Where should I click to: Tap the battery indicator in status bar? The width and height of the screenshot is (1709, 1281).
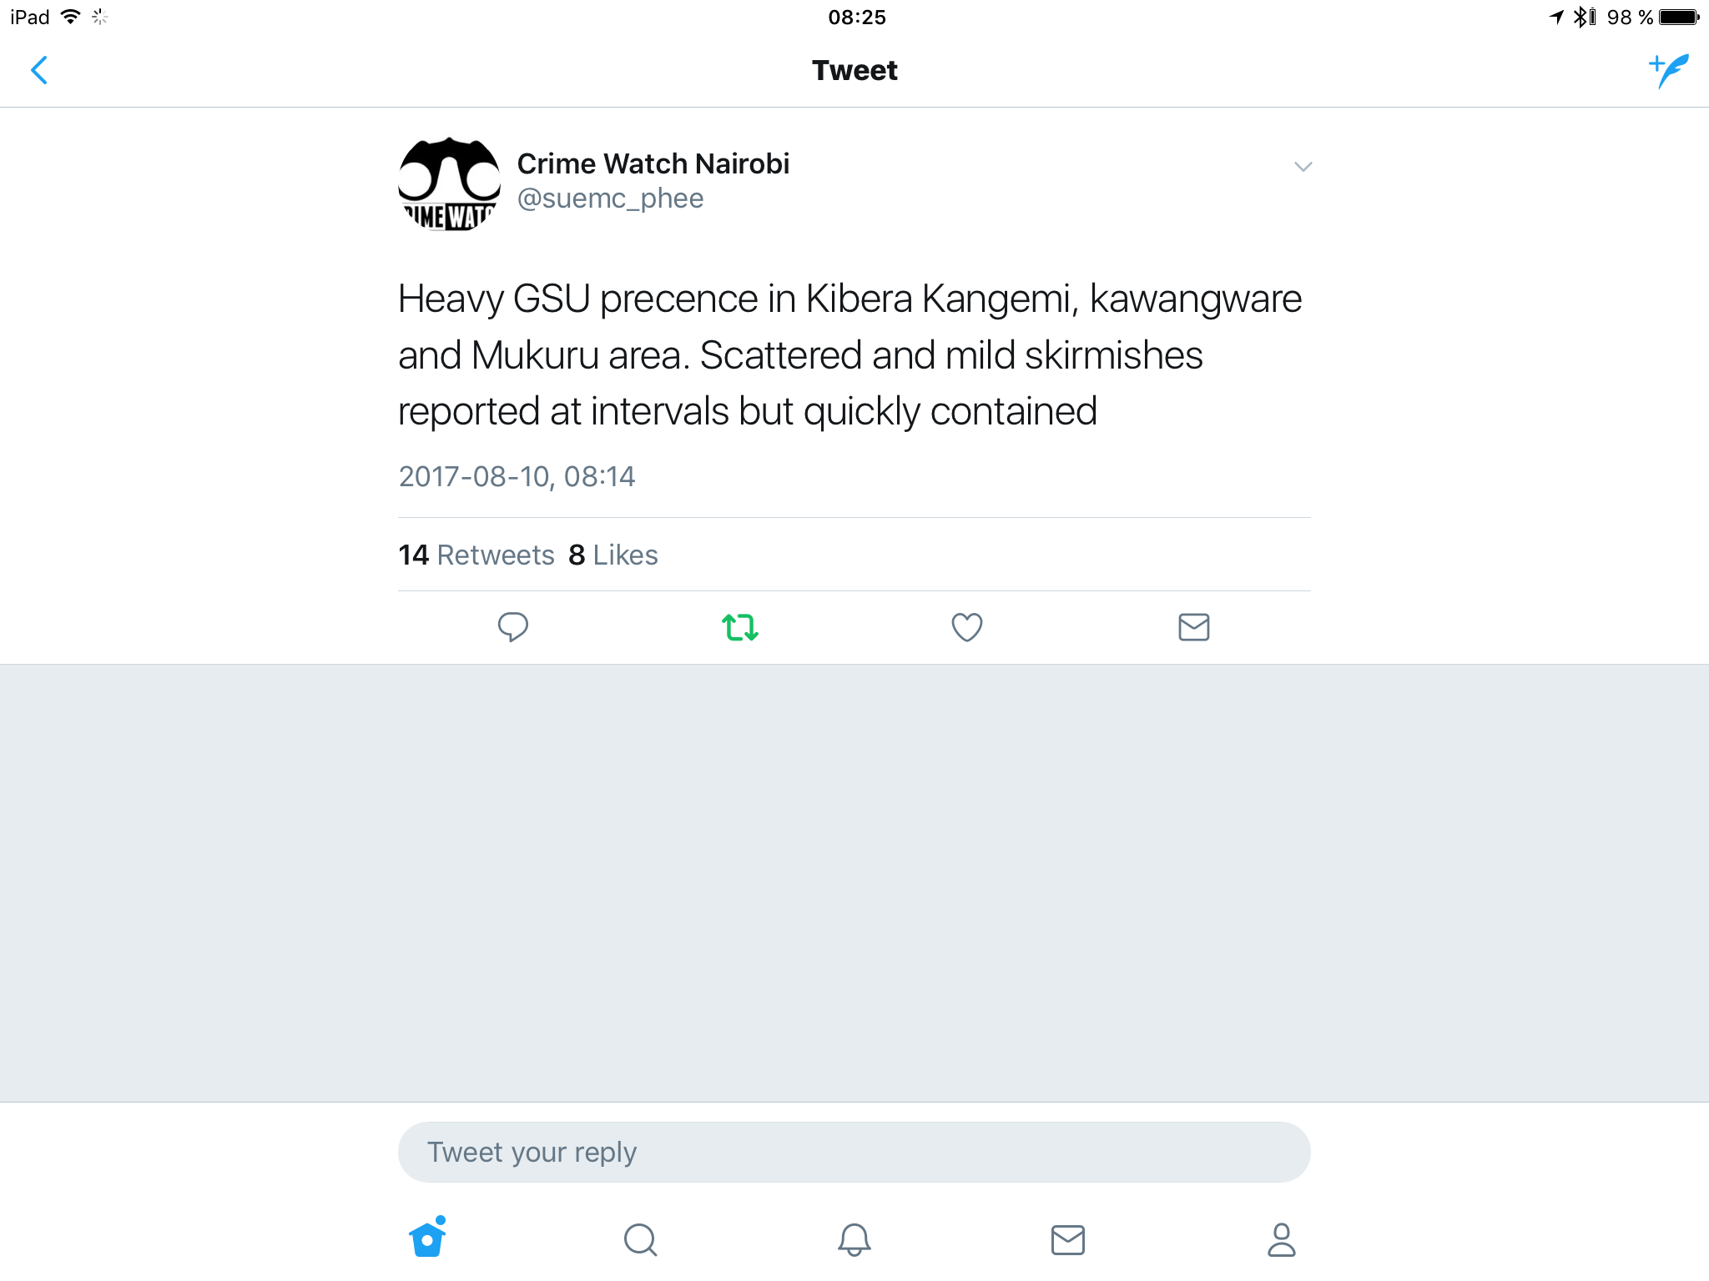coord(1679,17)
